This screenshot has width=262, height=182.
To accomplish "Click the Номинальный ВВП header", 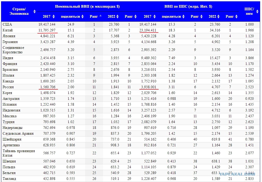I will [x=87, y=7].
